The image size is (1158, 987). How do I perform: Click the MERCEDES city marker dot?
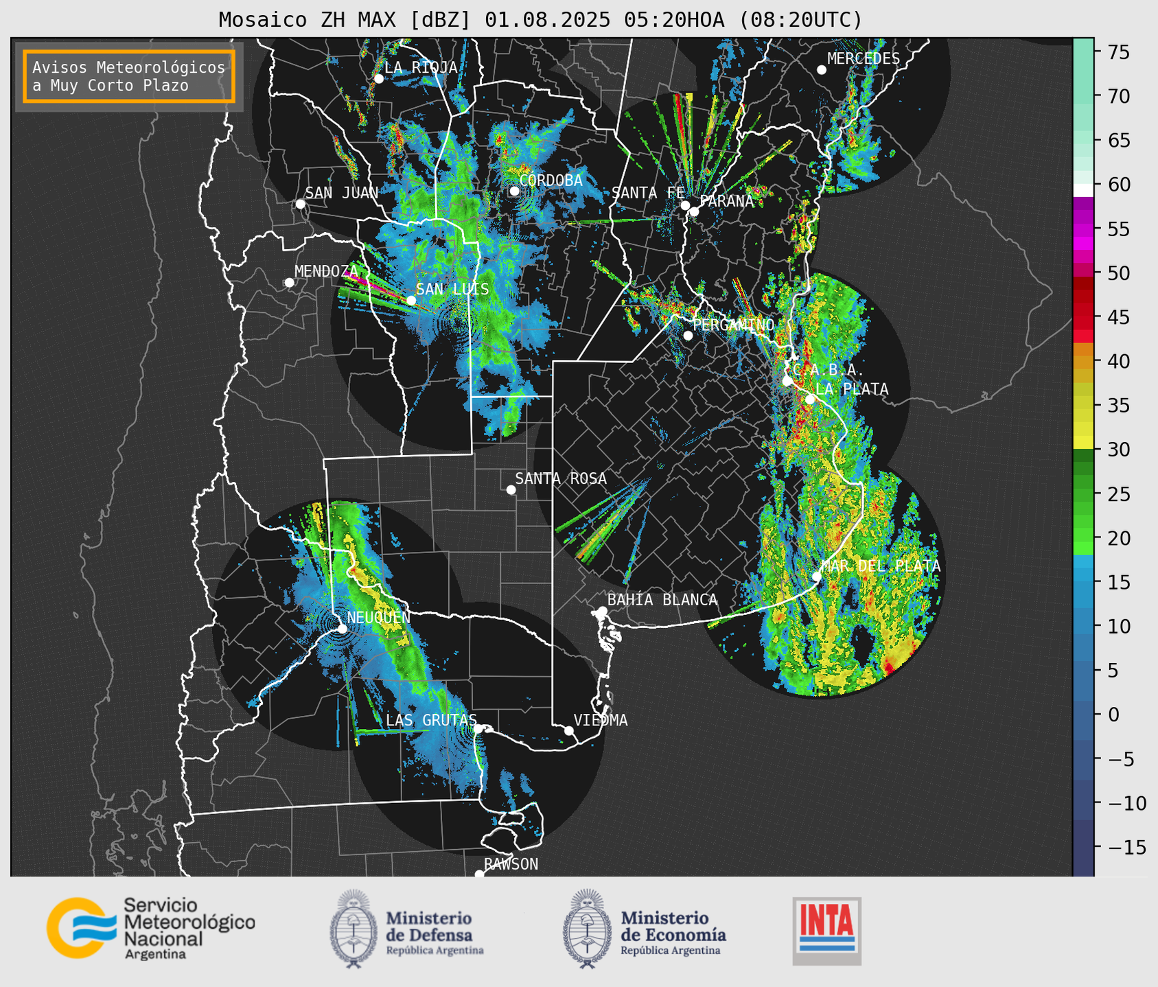coord(821,70)
